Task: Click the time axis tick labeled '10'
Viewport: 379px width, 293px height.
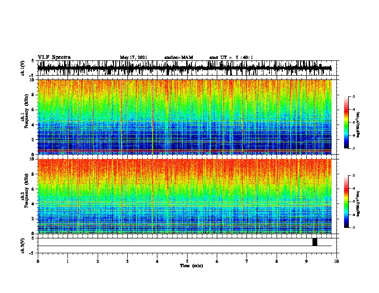Action: click(x=336, y=261)
